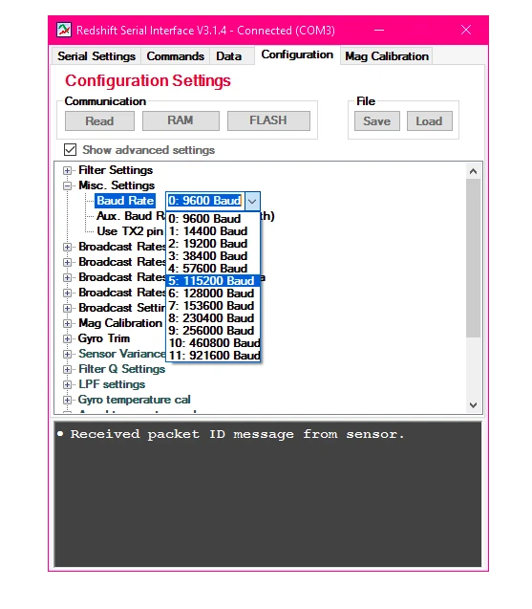Click the settings tree scroll down arrow
Viewport: 532px width, 609px height.
click(473, 405)
